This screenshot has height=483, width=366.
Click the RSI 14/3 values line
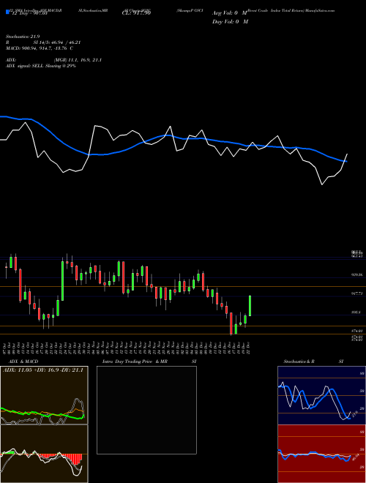pos(43,42)
